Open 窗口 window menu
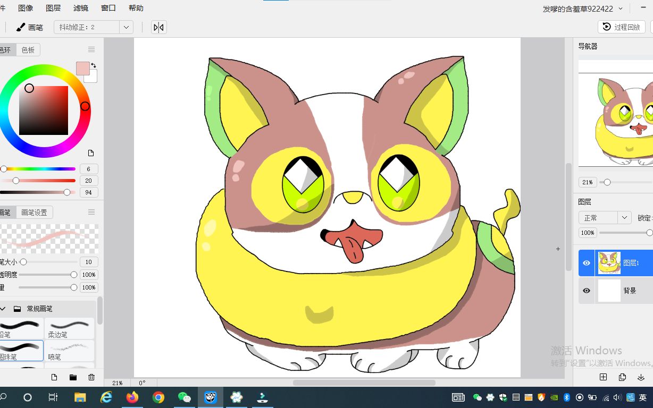Image resolution: width=653 pixels, height=408 pixels. click(108, 8)
